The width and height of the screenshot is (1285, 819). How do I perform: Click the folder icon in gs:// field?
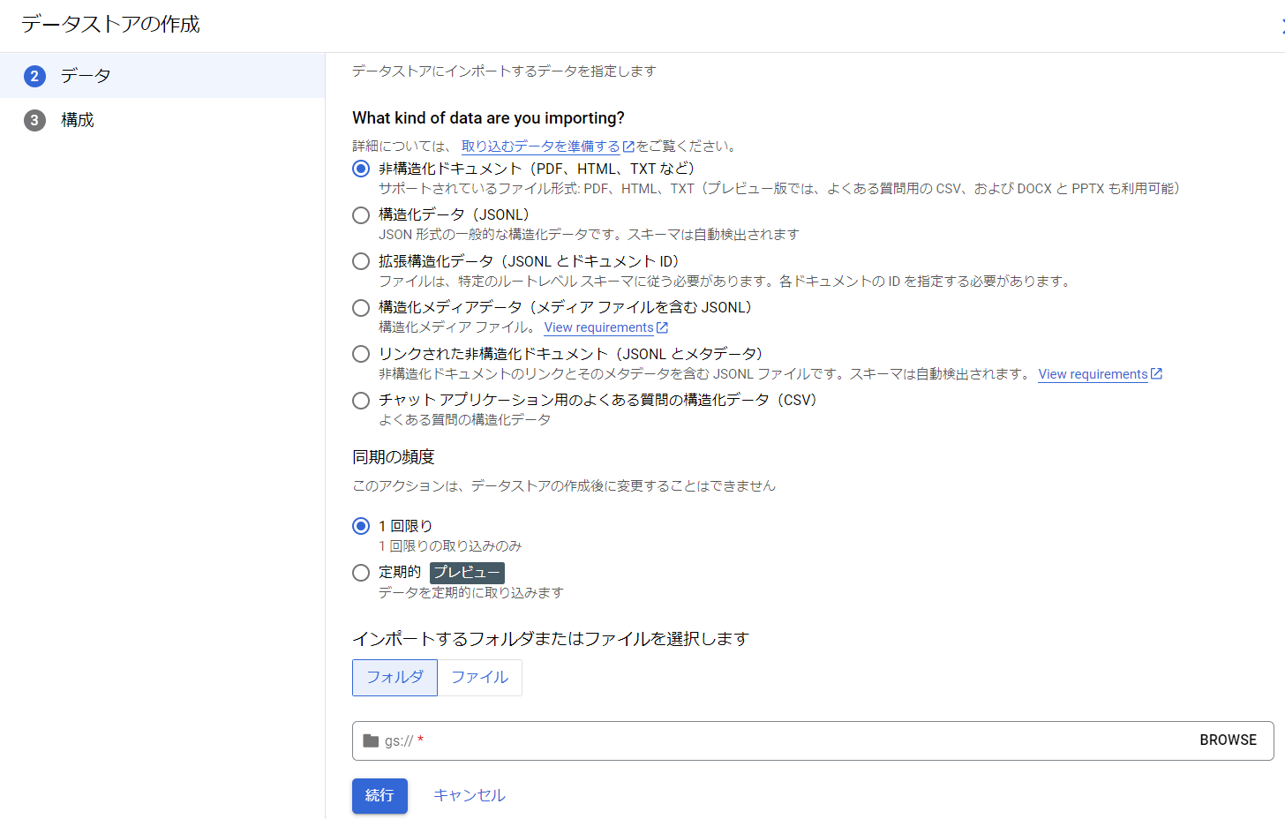tap(371, 740)
